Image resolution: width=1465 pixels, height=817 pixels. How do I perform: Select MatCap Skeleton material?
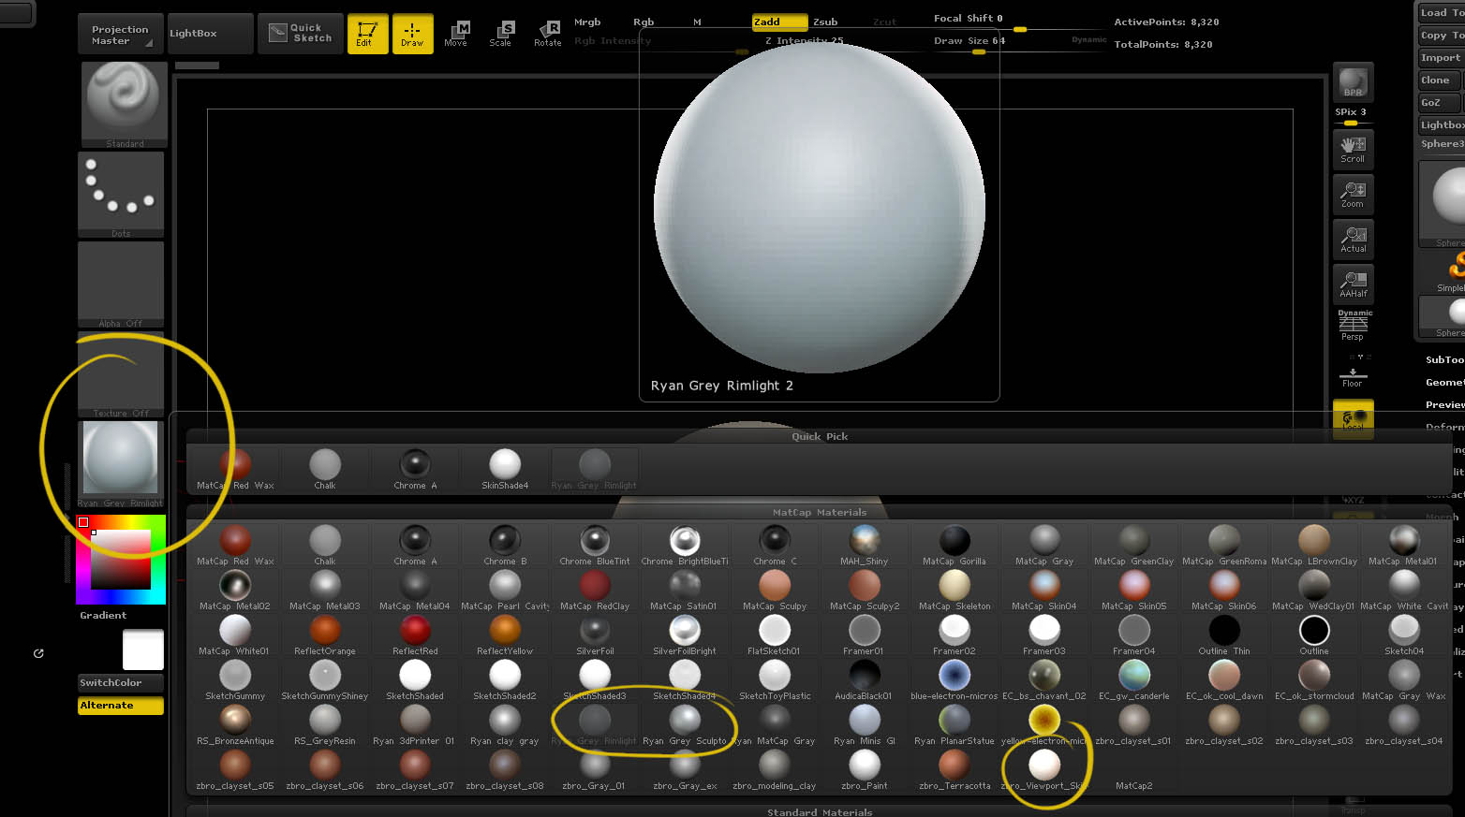[x=954, y=590]
